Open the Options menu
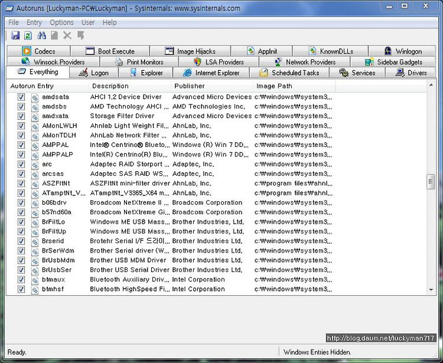 (x=61, y=22)
